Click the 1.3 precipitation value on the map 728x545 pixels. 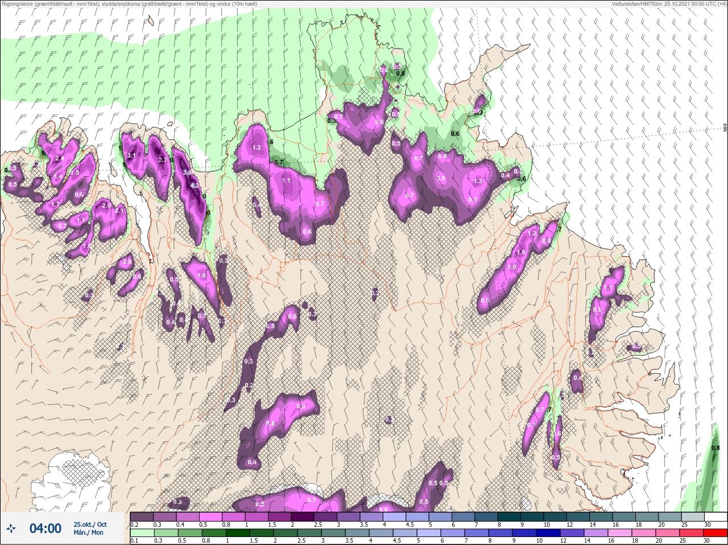[x=478, y=181]
